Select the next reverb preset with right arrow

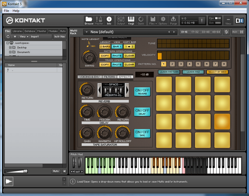pyautogui.click(x=127, y=90)
